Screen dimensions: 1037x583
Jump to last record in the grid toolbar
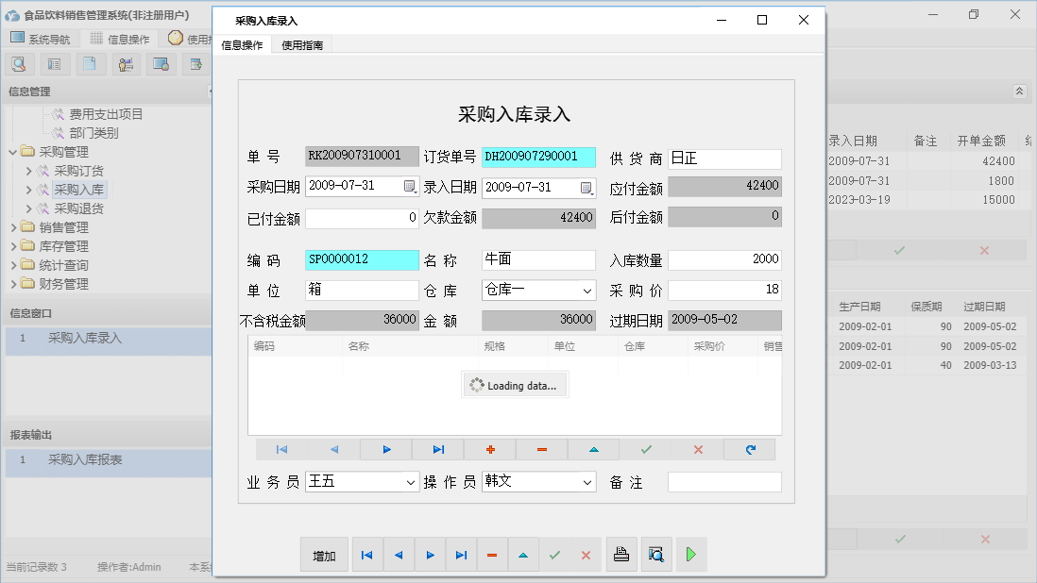tap(437, 449)
